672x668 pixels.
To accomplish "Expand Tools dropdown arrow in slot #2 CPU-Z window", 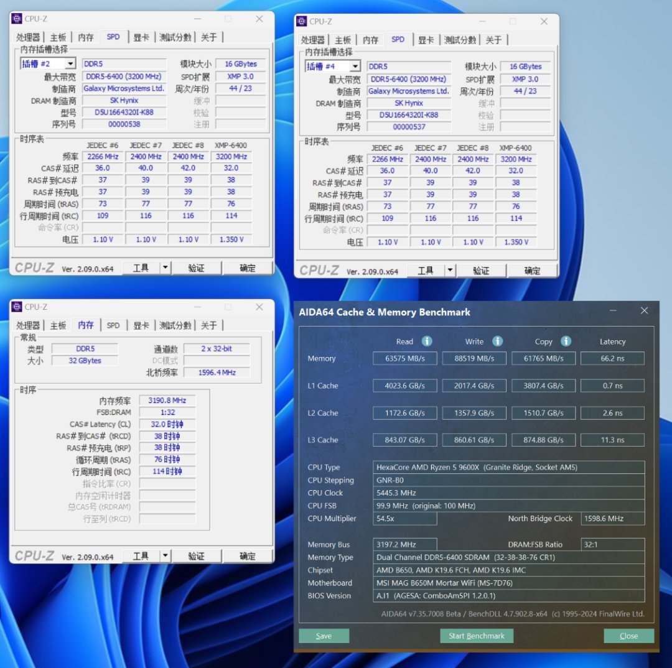I will (x=165, y=268).
